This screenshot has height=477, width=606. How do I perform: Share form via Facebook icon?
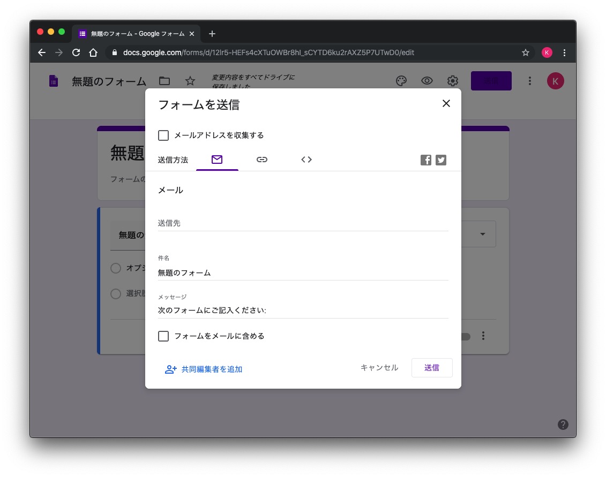(x=426, y=160)
